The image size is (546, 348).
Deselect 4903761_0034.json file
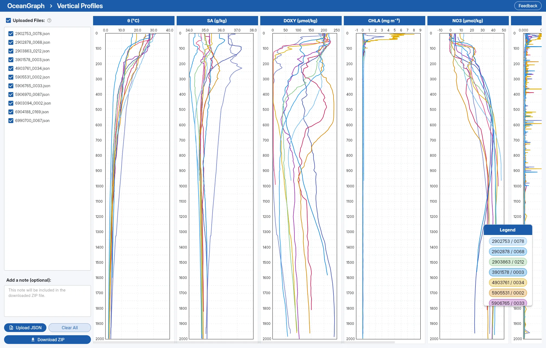pos(11,68)
